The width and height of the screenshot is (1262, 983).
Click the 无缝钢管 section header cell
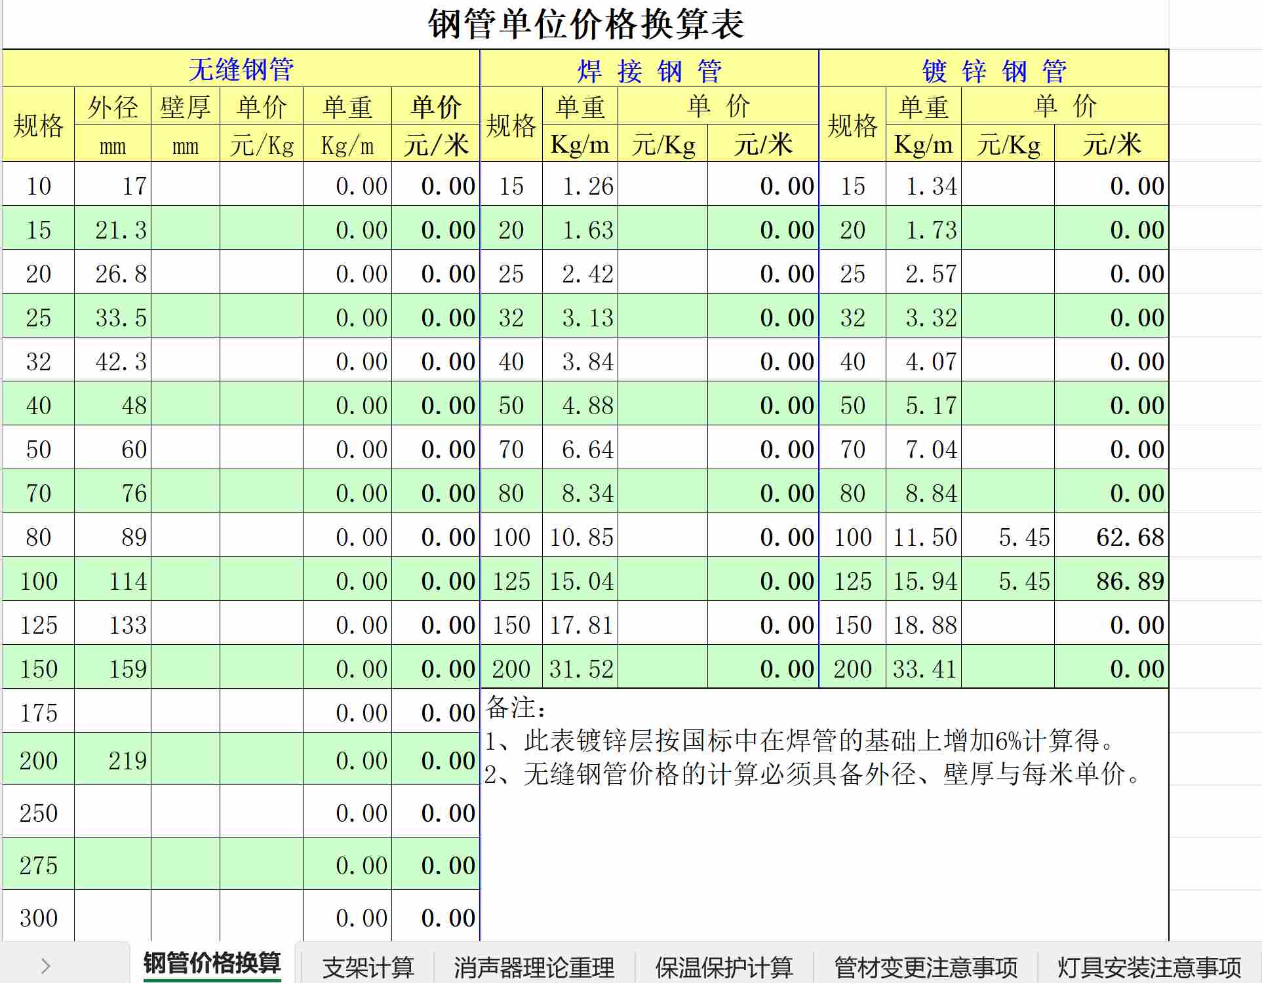(241, 69)
